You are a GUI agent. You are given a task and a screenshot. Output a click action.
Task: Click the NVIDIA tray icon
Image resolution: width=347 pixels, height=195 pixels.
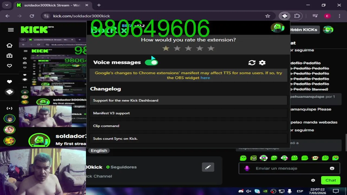265,191
